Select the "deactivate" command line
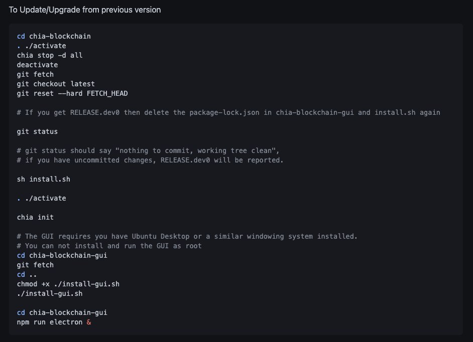Image resolution: width=473 pixels, height=342 pixels. [x=37, y=65]
